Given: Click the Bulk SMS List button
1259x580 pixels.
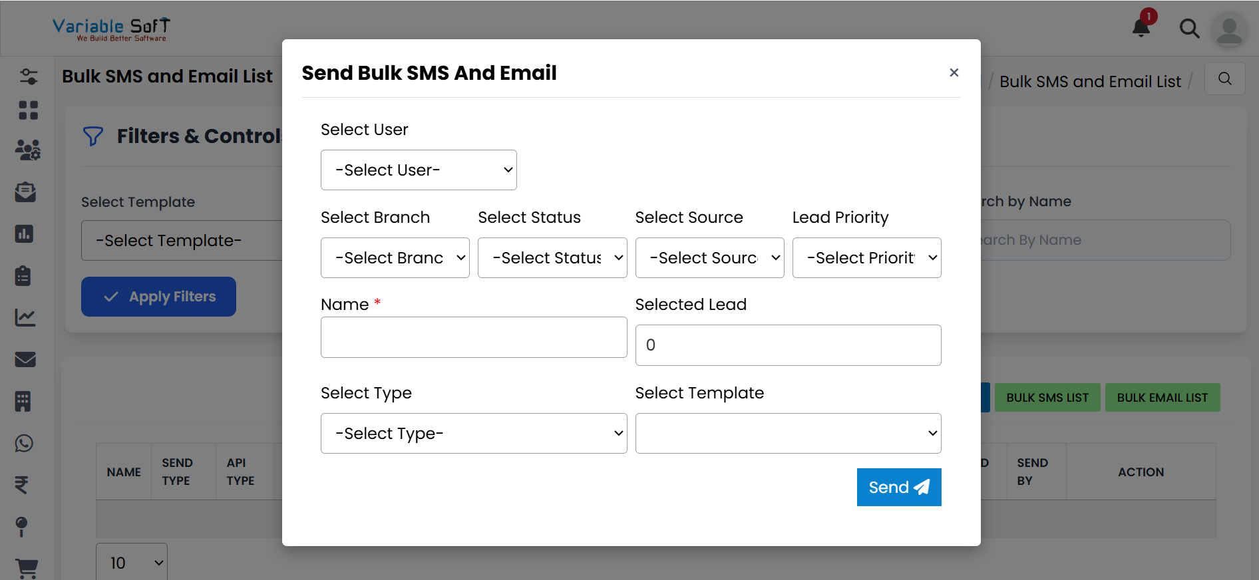Looking at the screenshot, I should (x=1047, y=398).
